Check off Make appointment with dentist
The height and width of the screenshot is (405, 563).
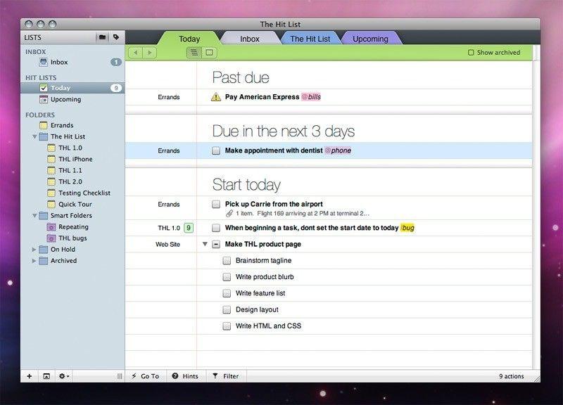(216, 150)
